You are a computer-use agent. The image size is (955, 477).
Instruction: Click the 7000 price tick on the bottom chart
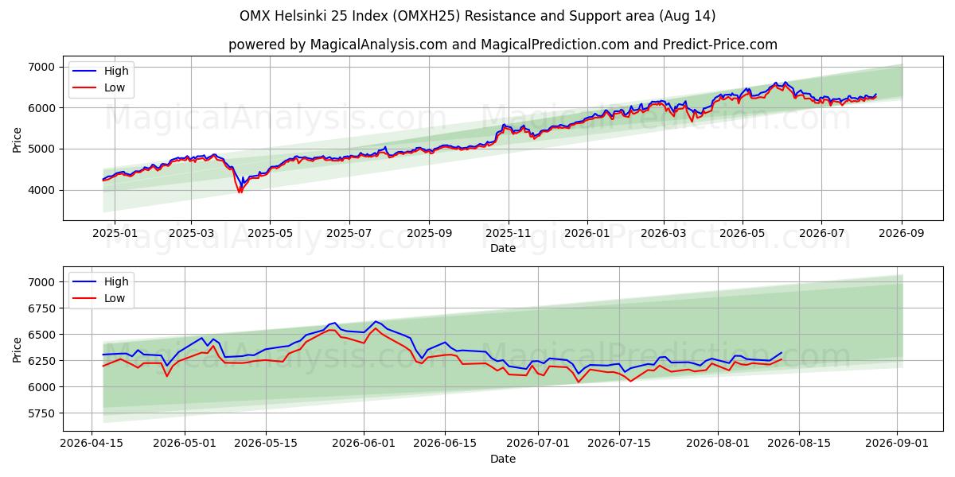(42, 282)
